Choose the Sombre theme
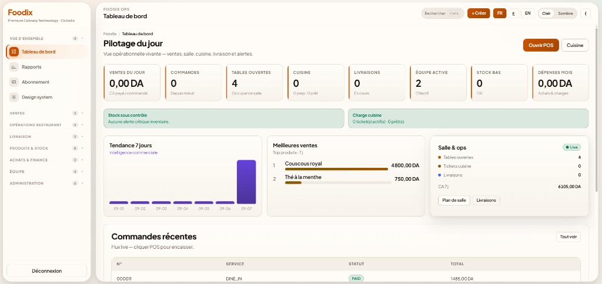Image resolution: width=602 pixels, height=284 pixels. [x=565, y=13]
